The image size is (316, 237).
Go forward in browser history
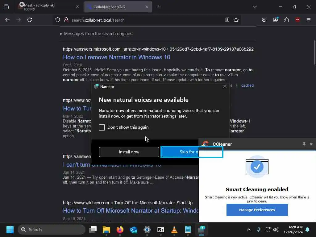coord(19,20)
